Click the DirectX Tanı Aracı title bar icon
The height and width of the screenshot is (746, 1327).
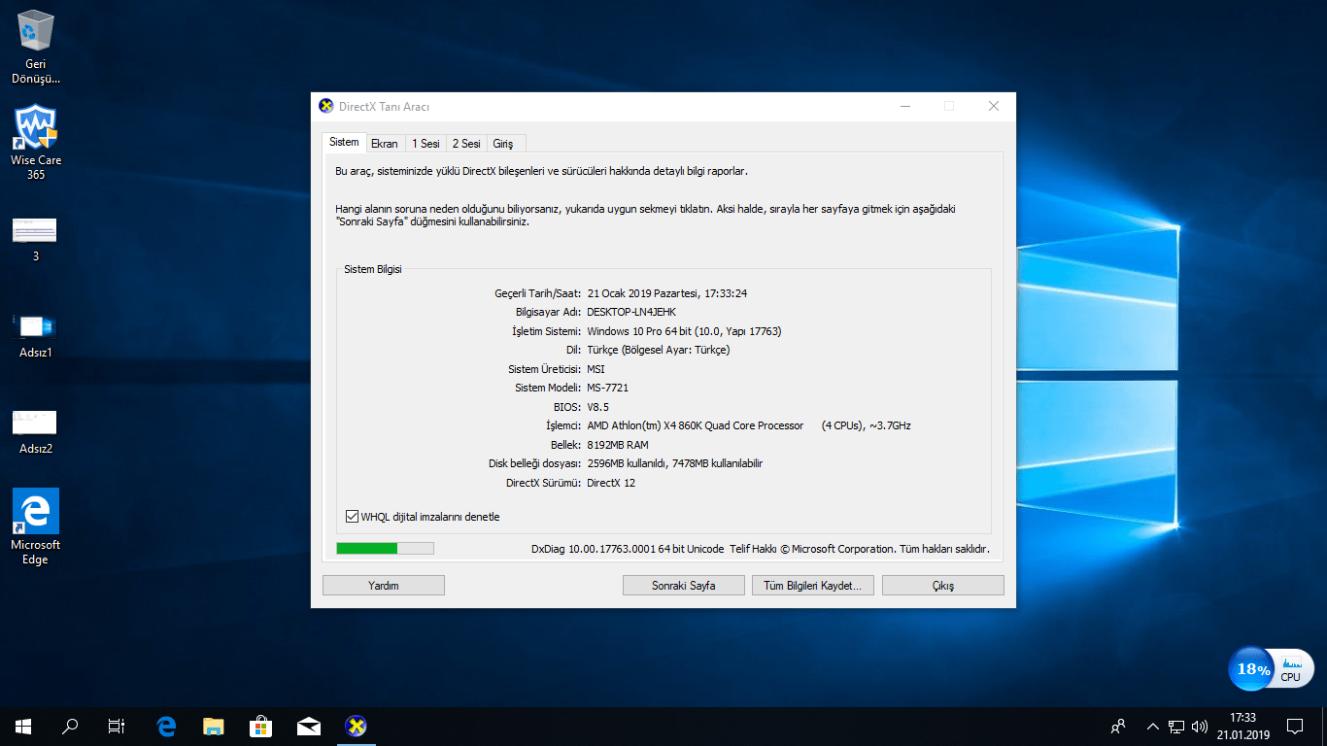[326, 106]
